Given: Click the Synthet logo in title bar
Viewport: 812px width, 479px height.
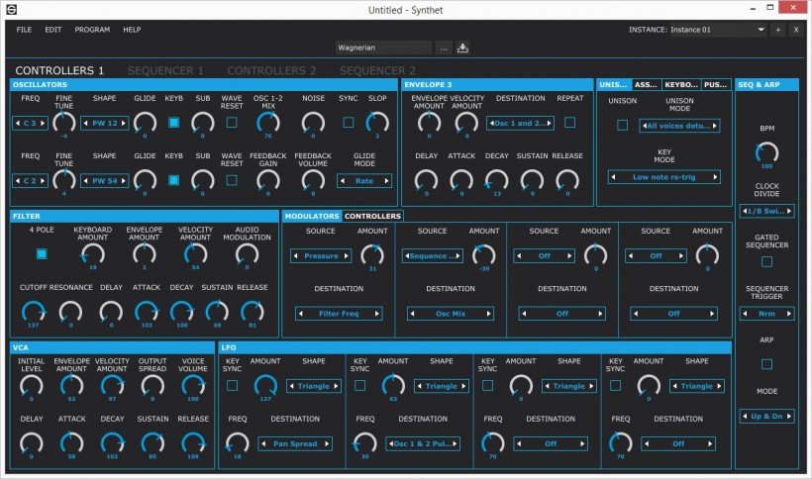Looking at the screenshot, I should (x=12, y=9).
